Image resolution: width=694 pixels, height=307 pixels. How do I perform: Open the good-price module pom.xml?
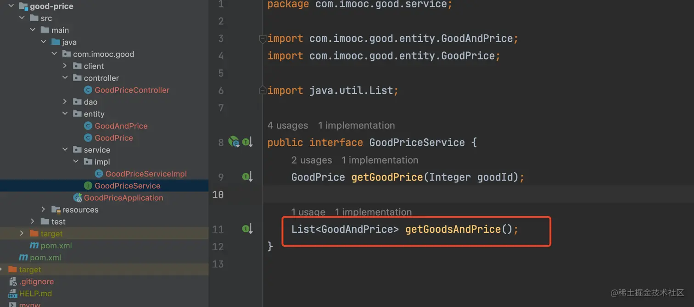click(x=56, y=246)
